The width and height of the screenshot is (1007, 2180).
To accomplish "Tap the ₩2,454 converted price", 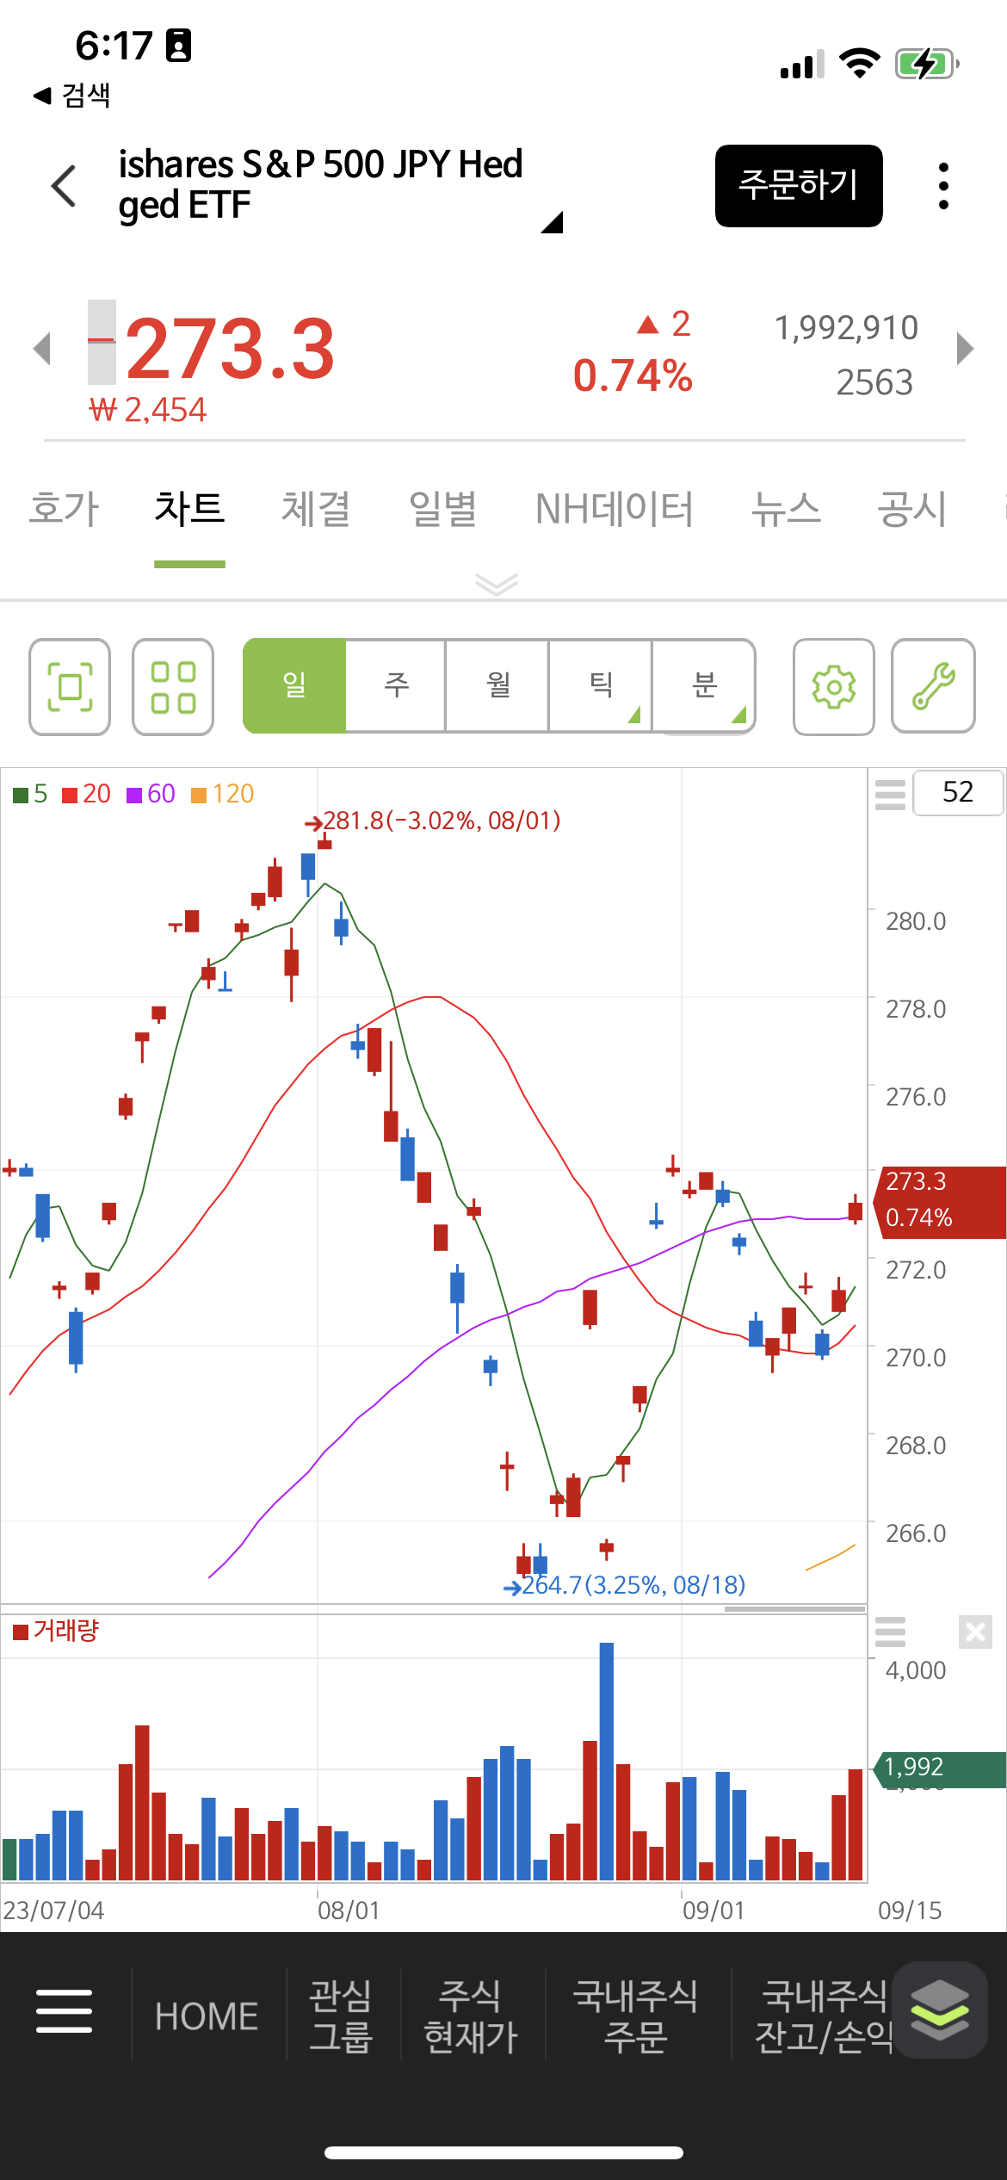I will coord(148,410).
